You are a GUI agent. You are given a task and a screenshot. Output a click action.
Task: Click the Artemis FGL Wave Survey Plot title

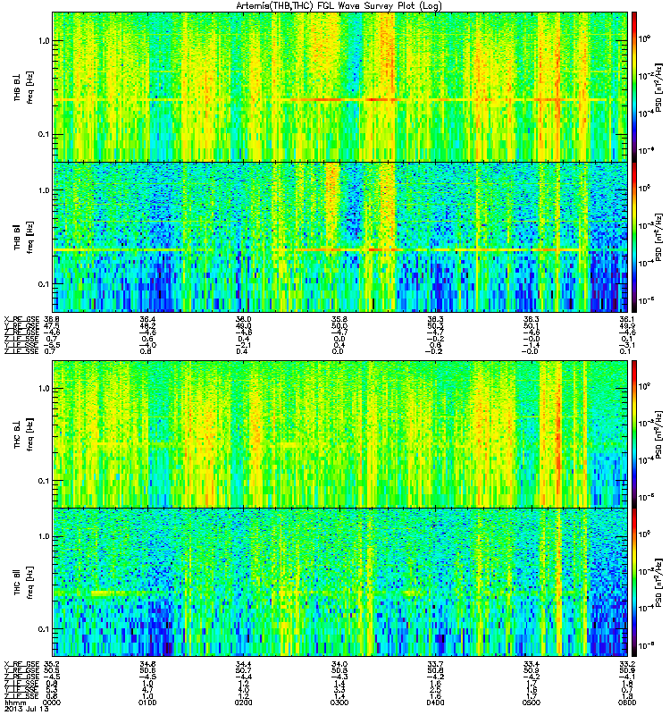coord(339,5)
